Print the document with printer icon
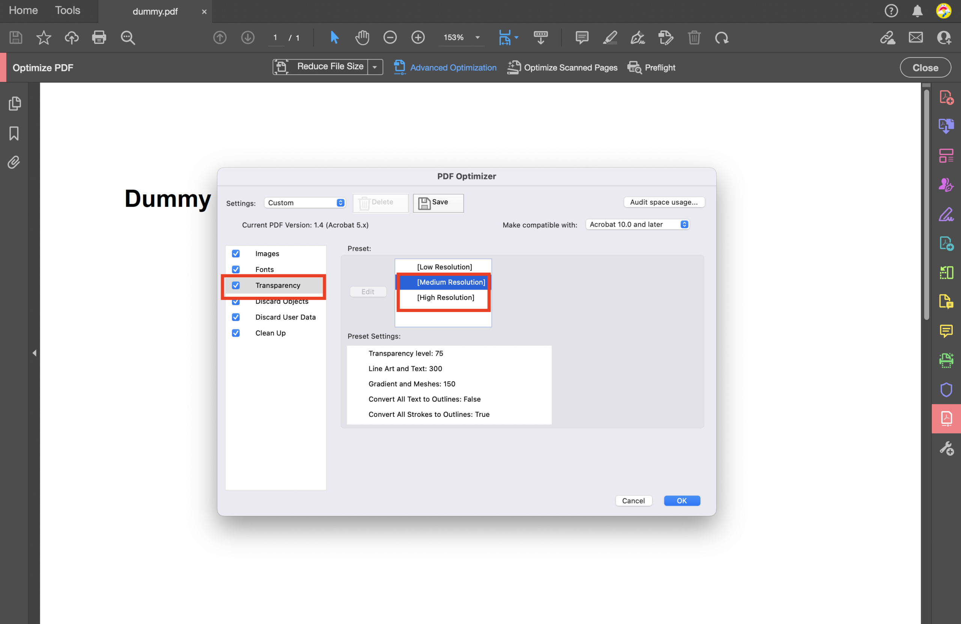This screenshot has width=961, height=624. [x=99, y=38]
